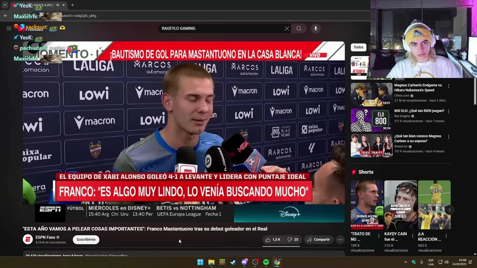Open the clock showing 04:08 24/9/2025
The width and height of the screenshot is (477, 268).
pos(459,262)
